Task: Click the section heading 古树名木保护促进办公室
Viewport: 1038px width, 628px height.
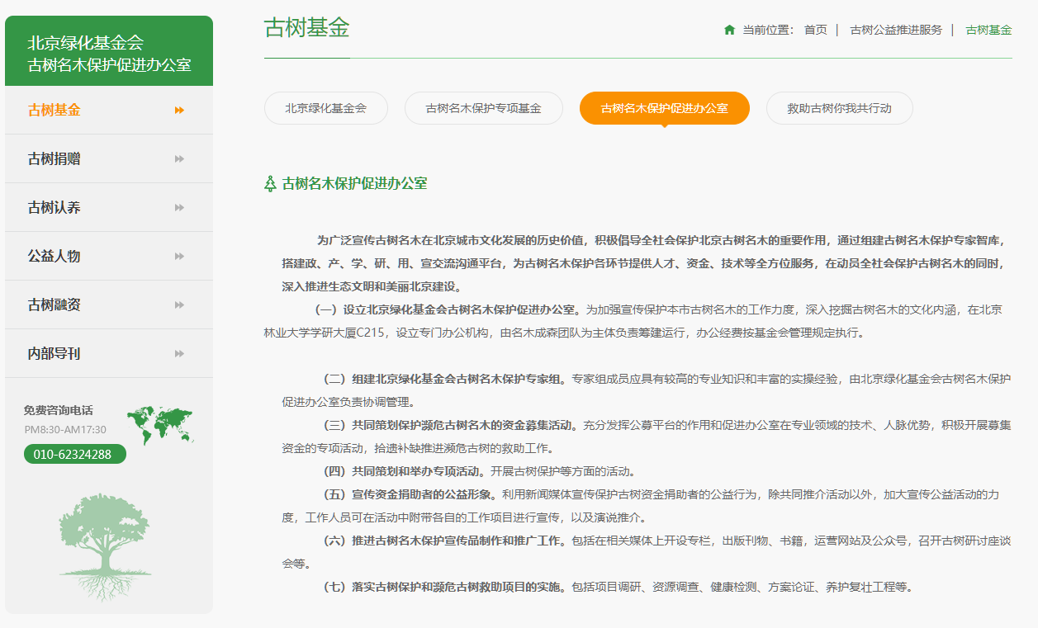Action: 354,183
